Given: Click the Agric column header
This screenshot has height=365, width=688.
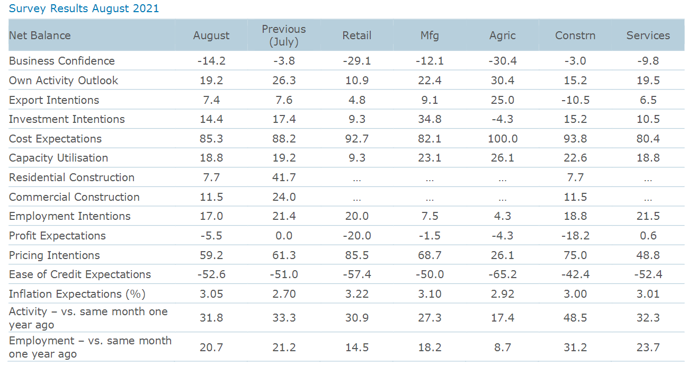Looking at the screenshot, I should [503, 35].
